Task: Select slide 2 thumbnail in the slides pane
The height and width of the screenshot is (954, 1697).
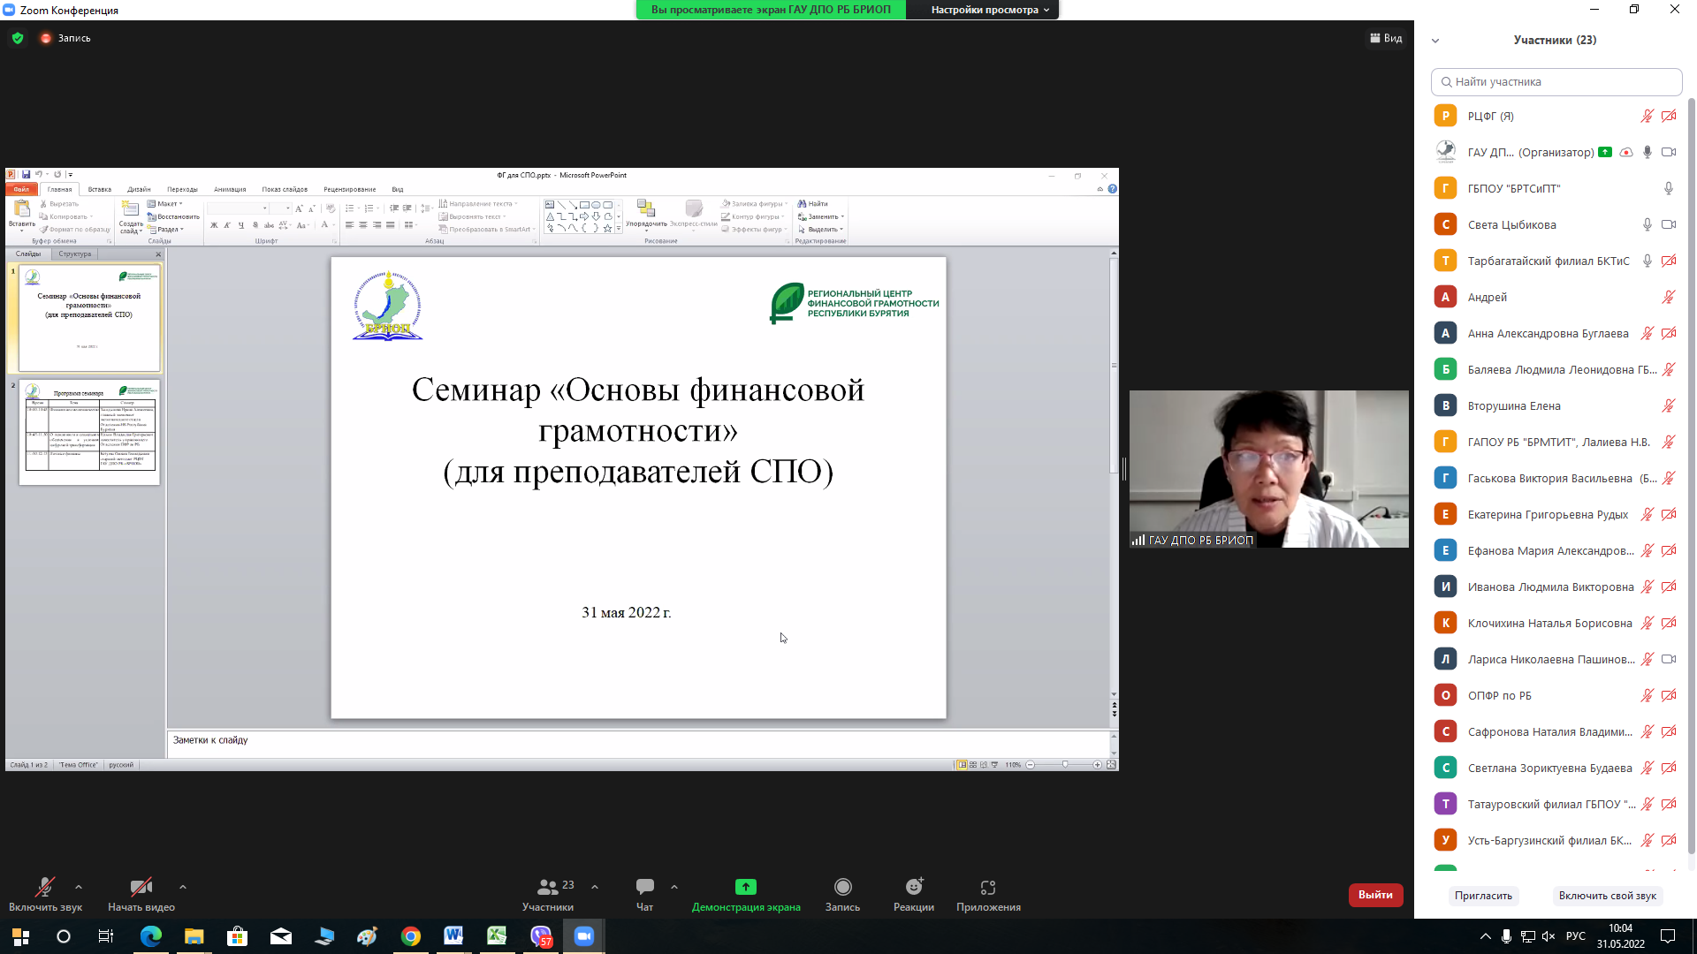Action: coord(89,432)
